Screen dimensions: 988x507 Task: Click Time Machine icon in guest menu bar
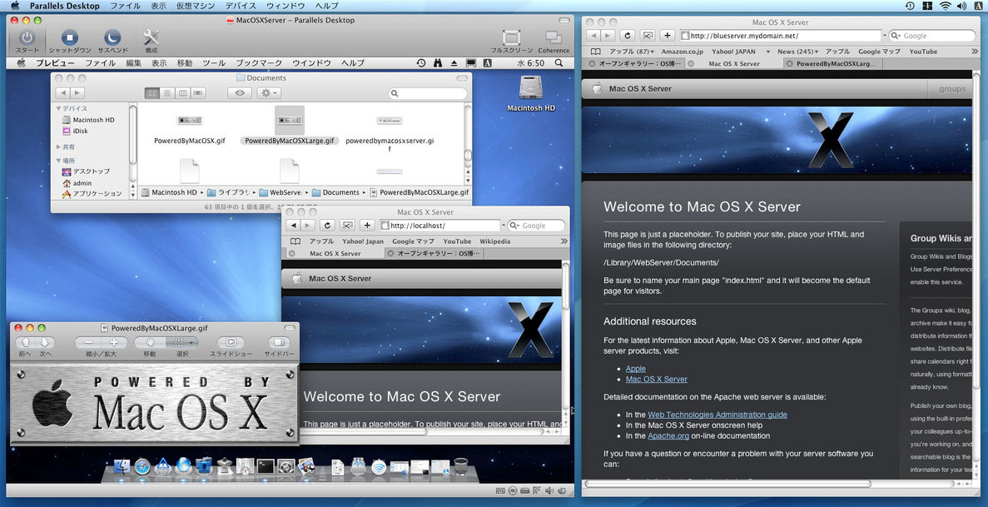coord(421,63)
